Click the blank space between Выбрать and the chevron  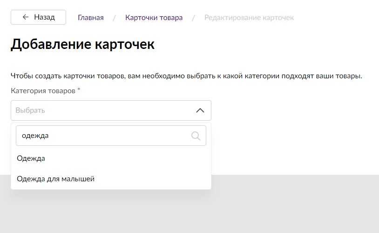click(x=121, y=110)
